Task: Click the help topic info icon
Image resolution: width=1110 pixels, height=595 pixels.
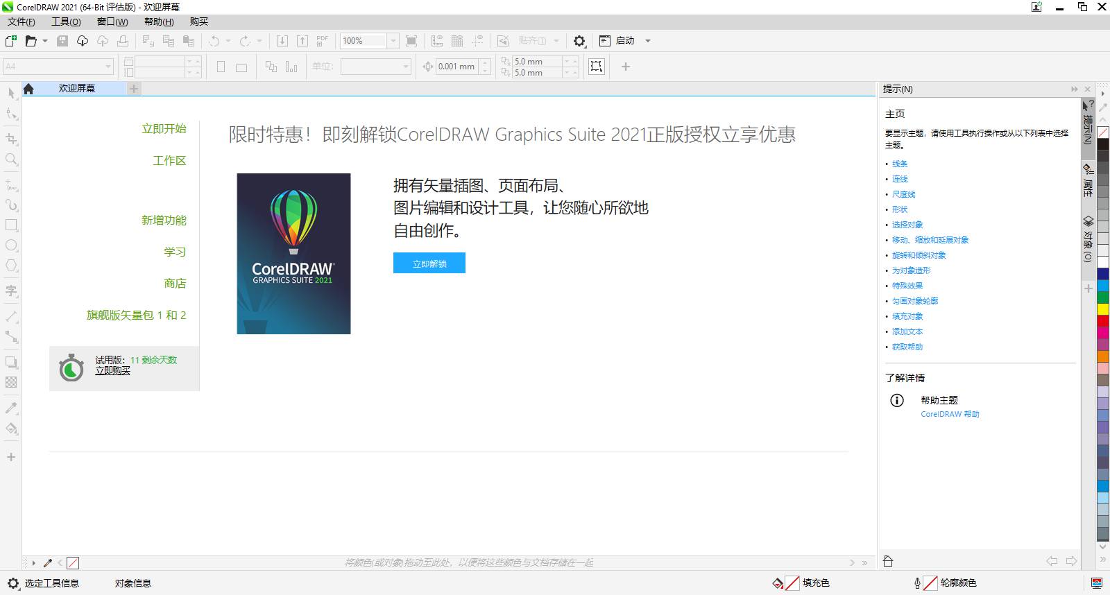Action: [897, 400]
